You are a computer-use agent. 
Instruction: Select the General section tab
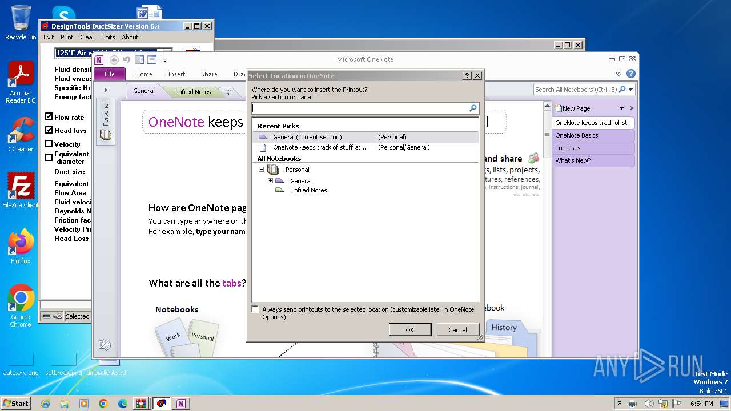(144, 91)
